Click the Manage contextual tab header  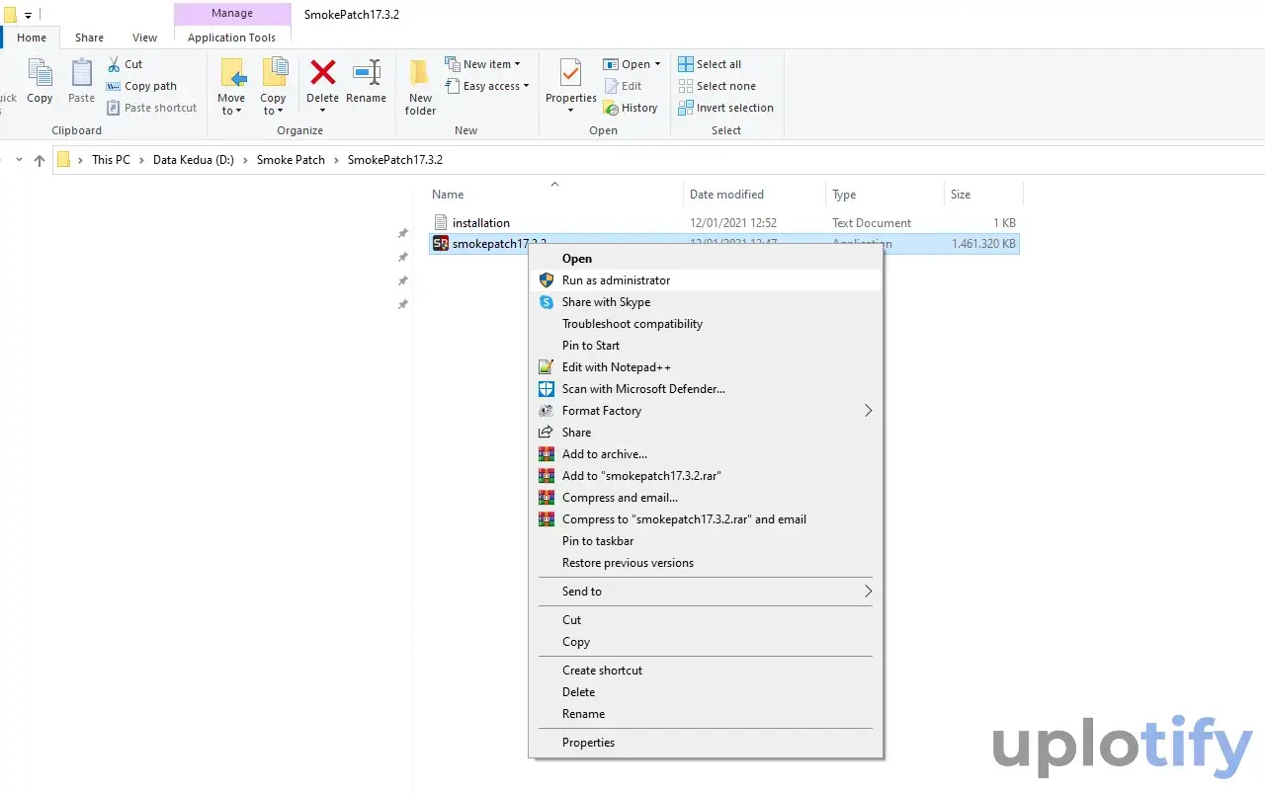tap(232, 14)
